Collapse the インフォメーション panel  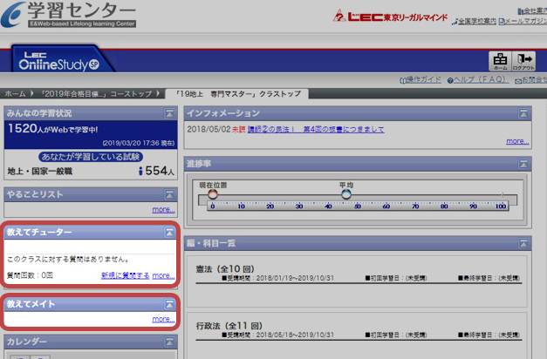[x=523, y=113]
